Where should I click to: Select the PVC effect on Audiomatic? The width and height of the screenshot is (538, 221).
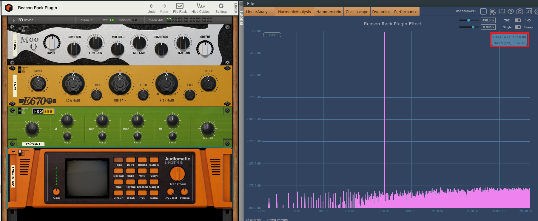(x=142, y=193)
